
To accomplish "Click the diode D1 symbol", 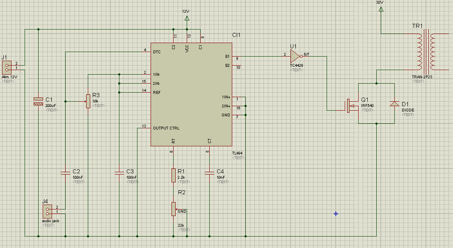I will [394, 104].
